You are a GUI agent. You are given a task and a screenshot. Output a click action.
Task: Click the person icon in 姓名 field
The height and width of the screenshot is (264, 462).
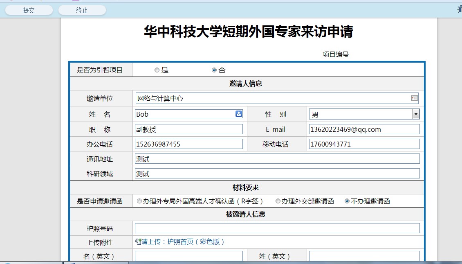239,114
